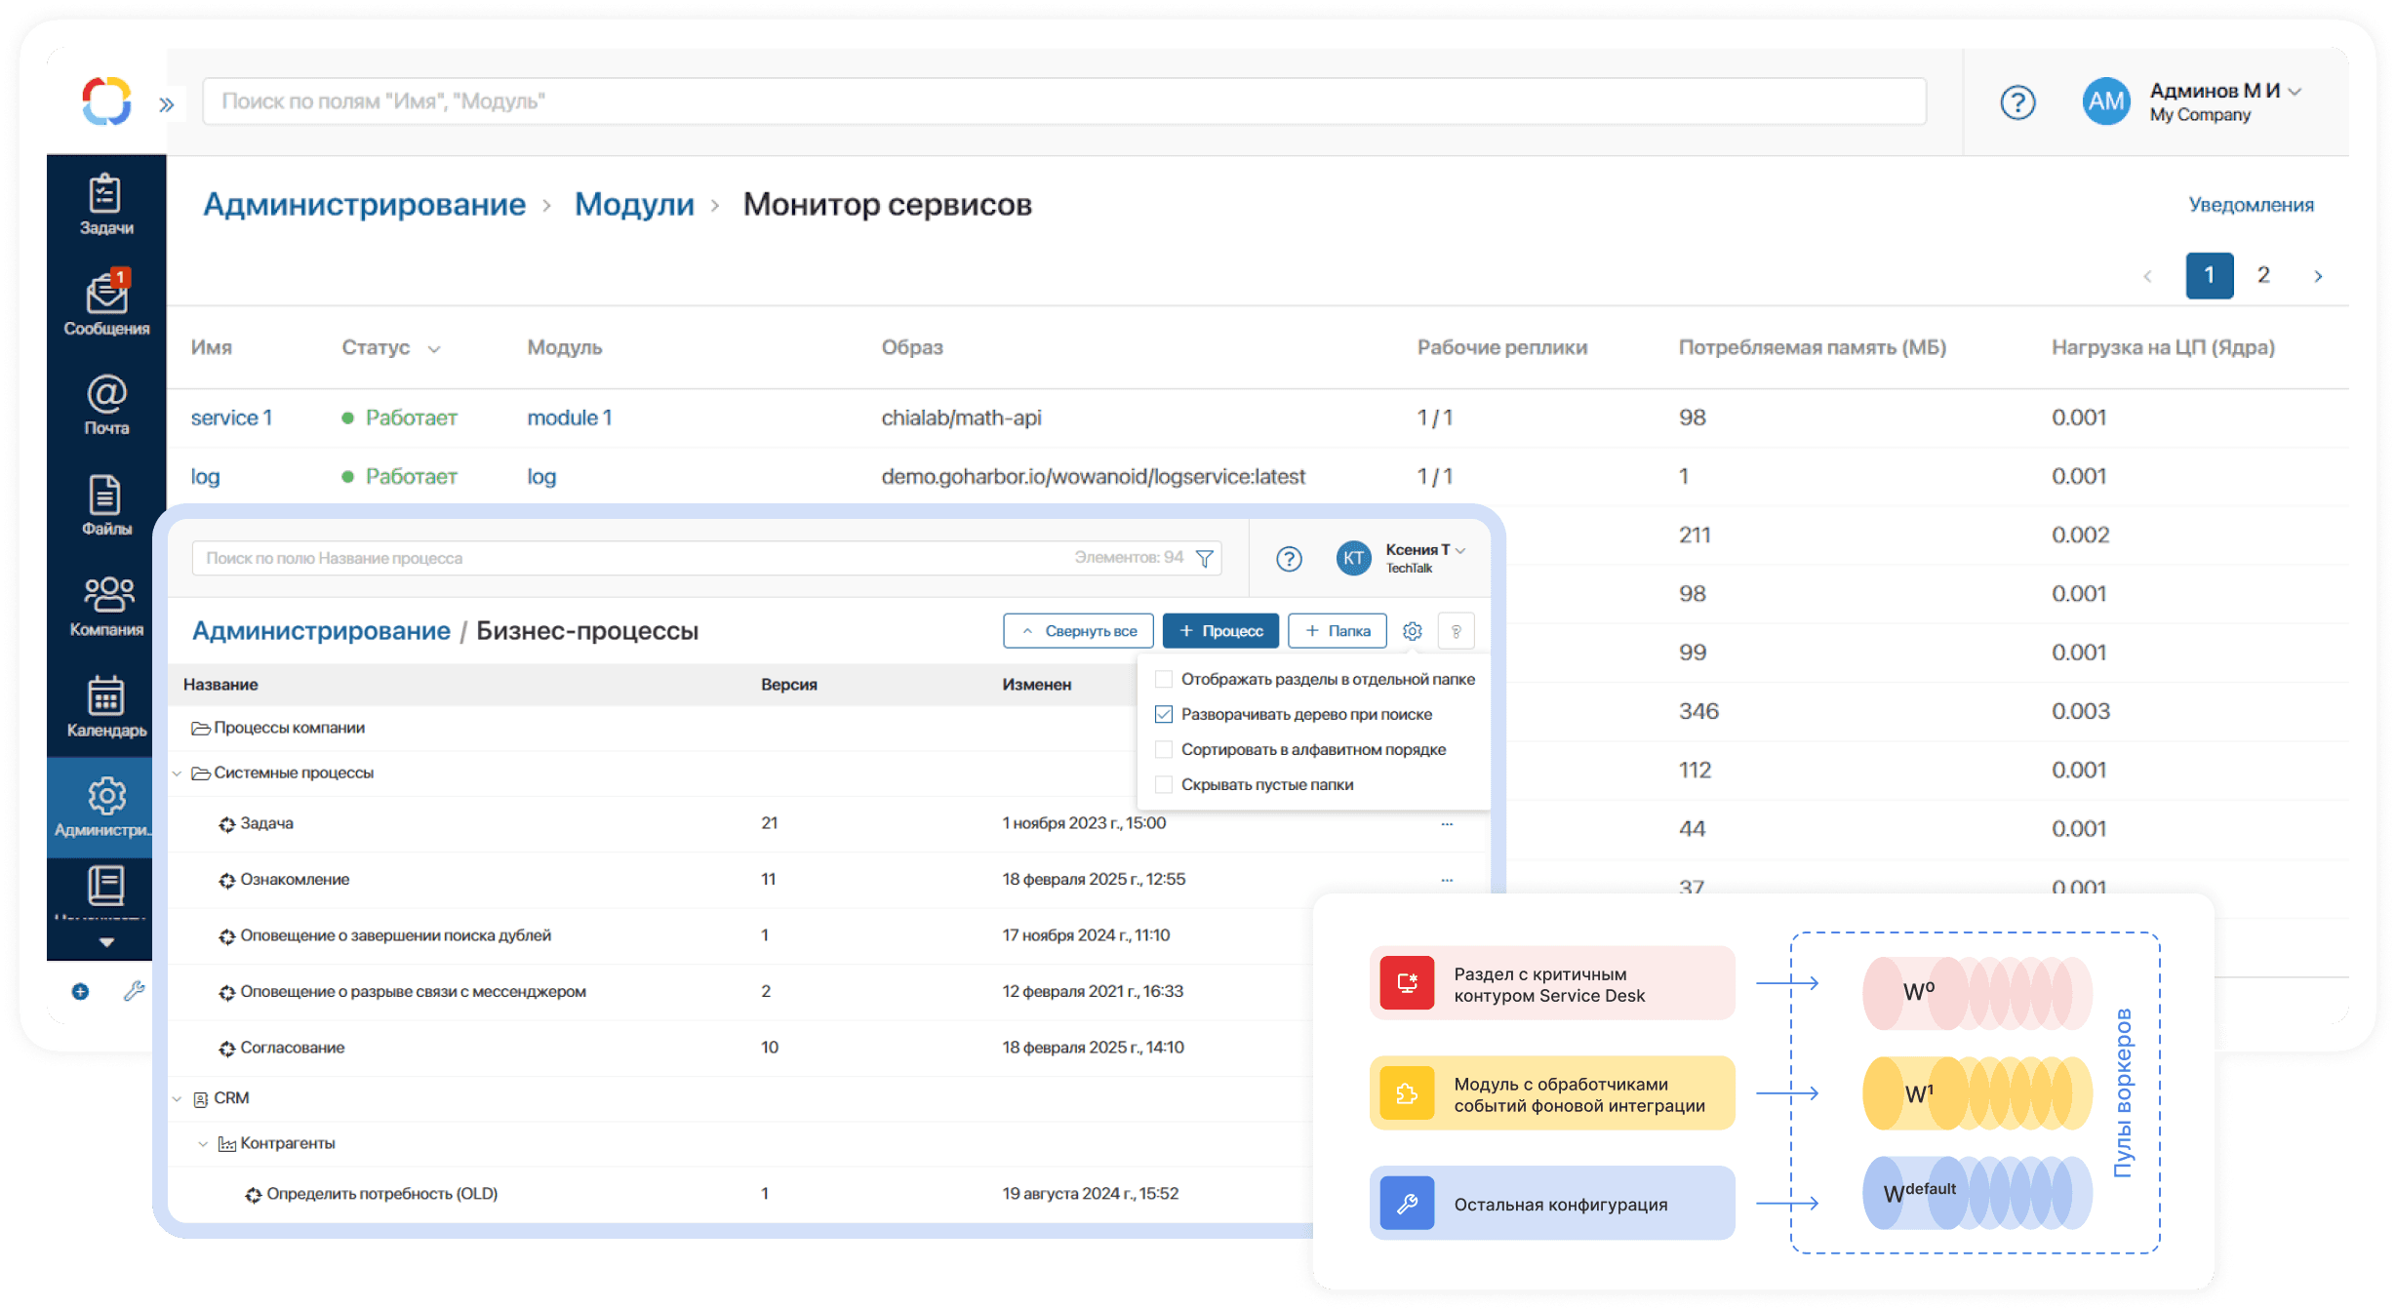The image size is (2396, 1309).
Task: Enable Сортировать в алфавитном порядке
Action: (x=1164, y=749)
